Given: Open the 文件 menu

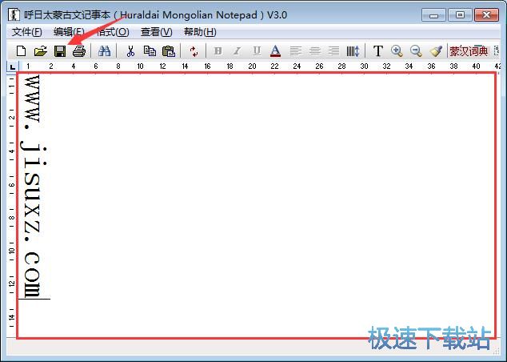Looking at the screenshot, I should point(27,32).
